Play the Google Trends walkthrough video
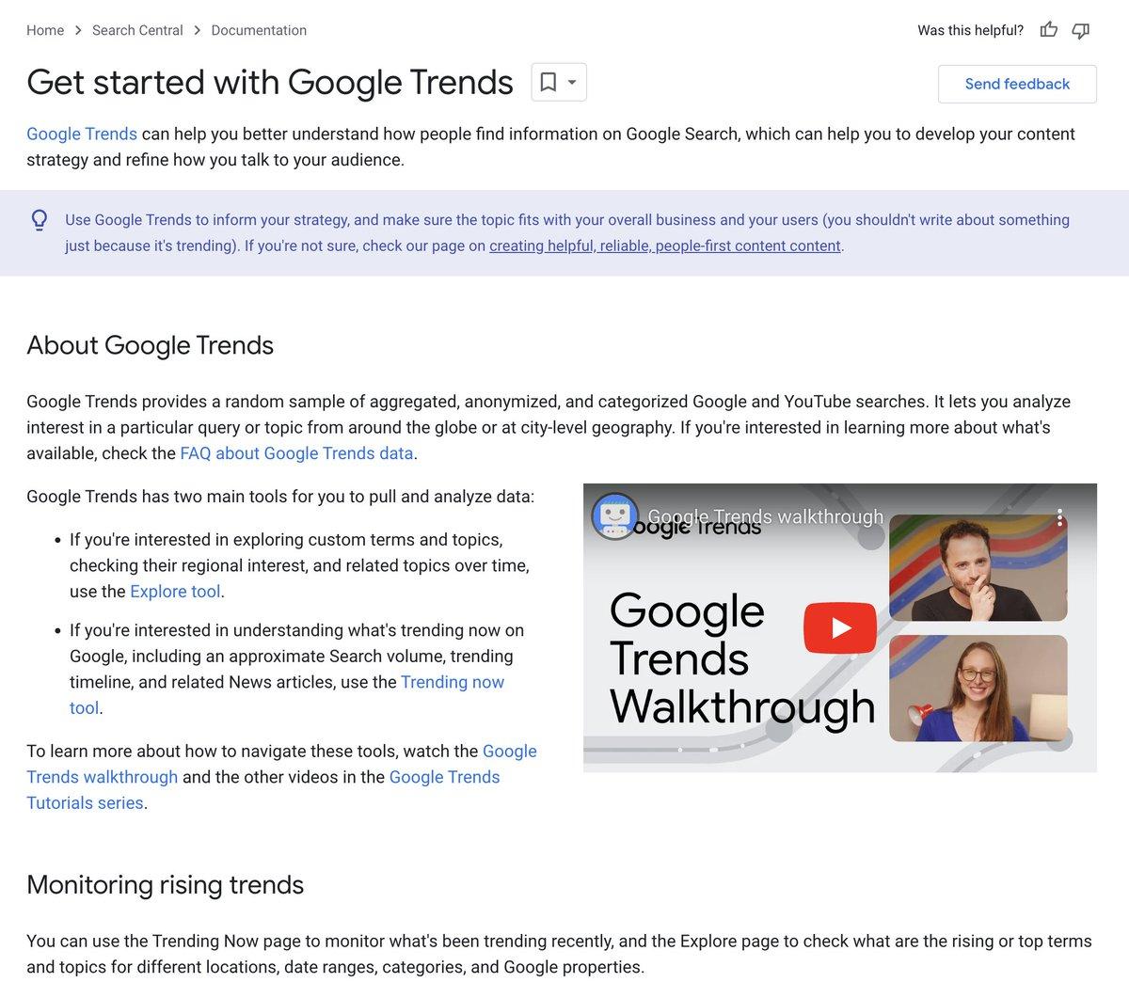1129x982 pixels. 840,628
